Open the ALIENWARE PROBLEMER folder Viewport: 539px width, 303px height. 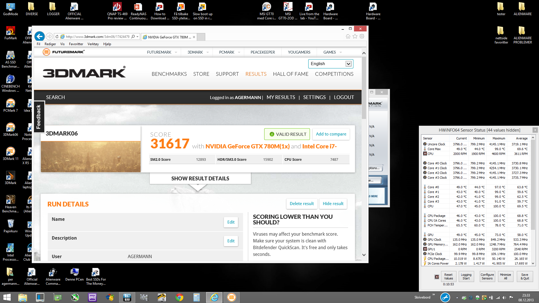[x=522, y=35]
